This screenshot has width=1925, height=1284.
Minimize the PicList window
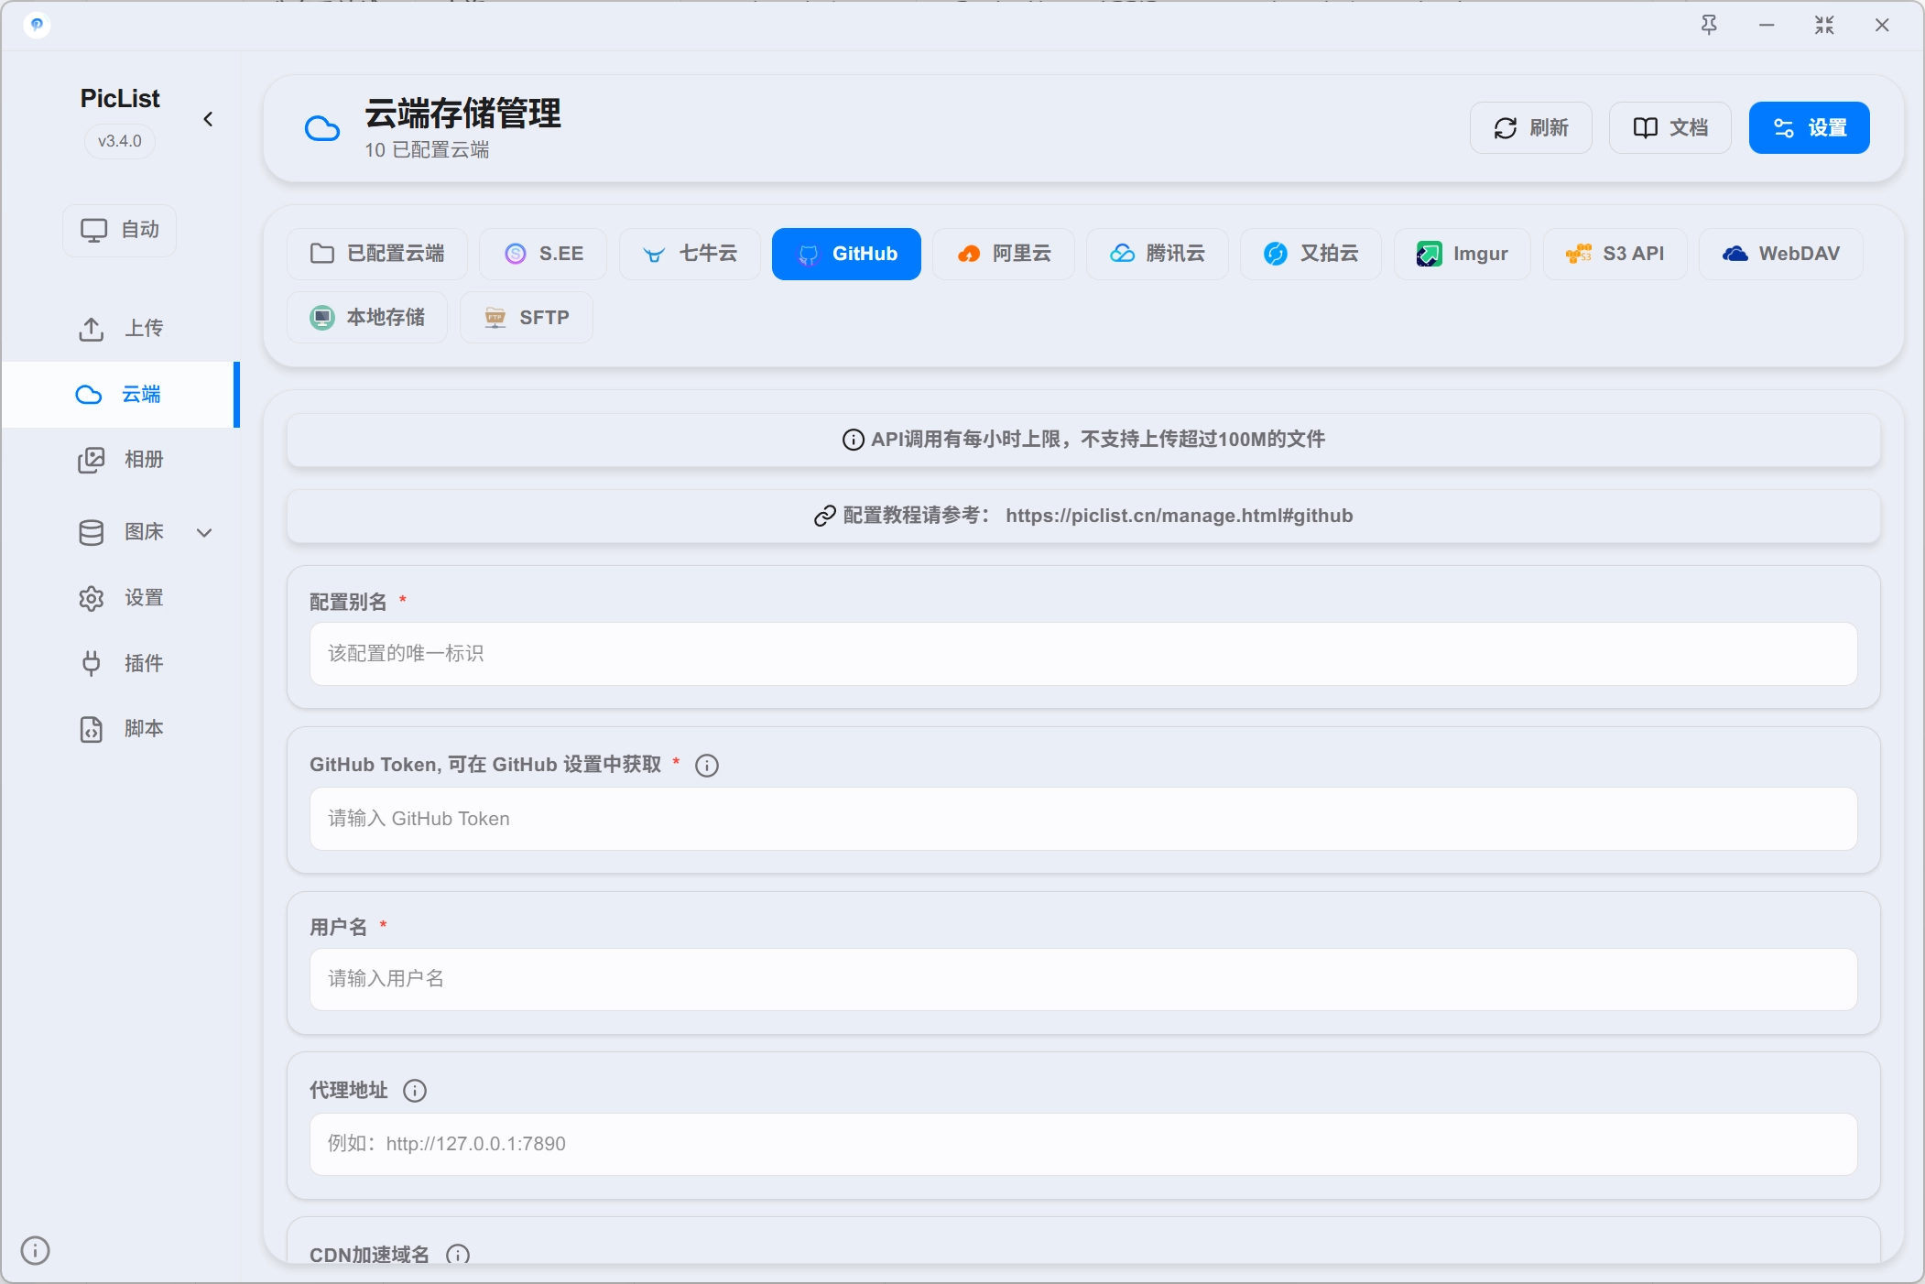click(1767, 25)
